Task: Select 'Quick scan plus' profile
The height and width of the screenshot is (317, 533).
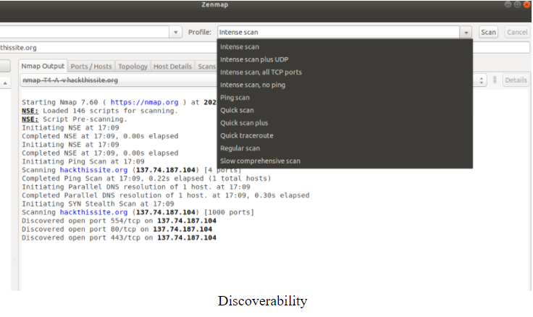Action: [x=345, y=123]
